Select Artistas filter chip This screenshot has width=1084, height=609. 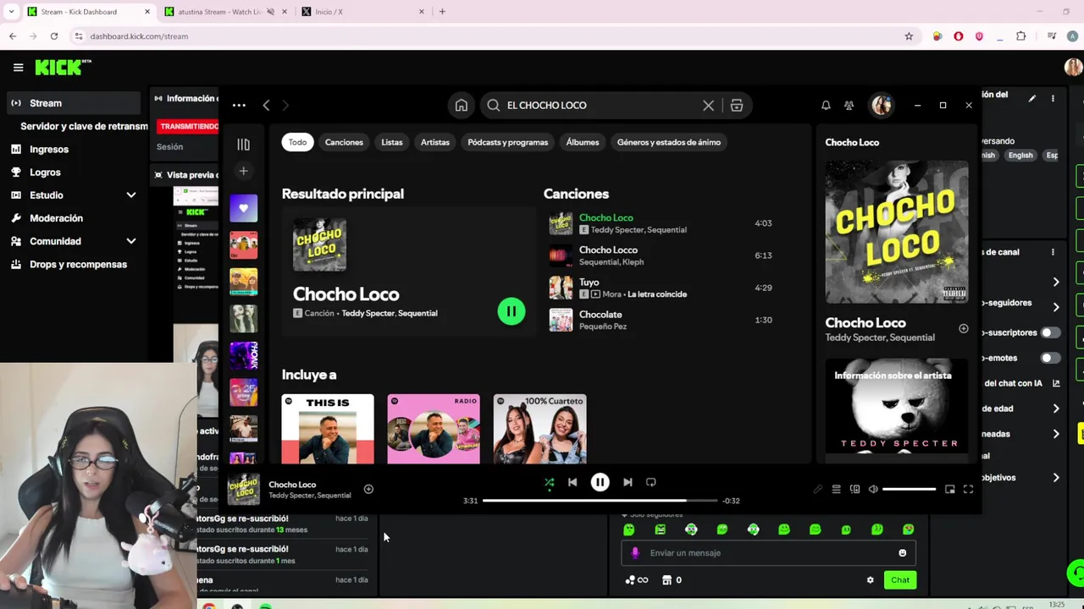click(x=435, y=142)
